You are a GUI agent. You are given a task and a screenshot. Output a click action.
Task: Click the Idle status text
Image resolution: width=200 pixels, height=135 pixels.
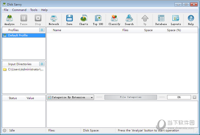[12, 130]
